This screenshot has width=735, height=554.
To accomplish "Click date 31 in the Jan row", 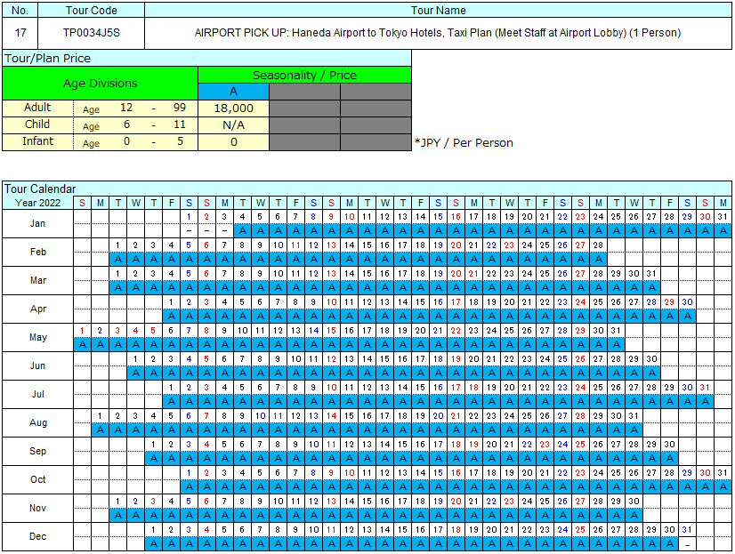I will [x=723, y=216].
